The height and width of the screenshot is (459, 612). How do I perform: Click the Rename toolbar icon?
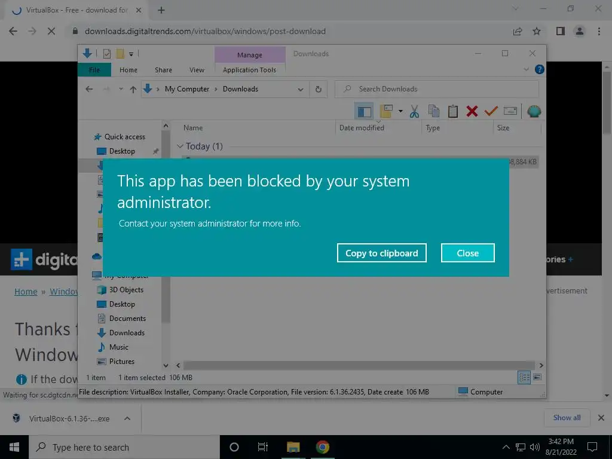coord(510,111)
